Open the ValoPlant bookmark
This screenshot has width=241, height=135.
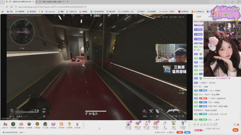tap(167, 12)
